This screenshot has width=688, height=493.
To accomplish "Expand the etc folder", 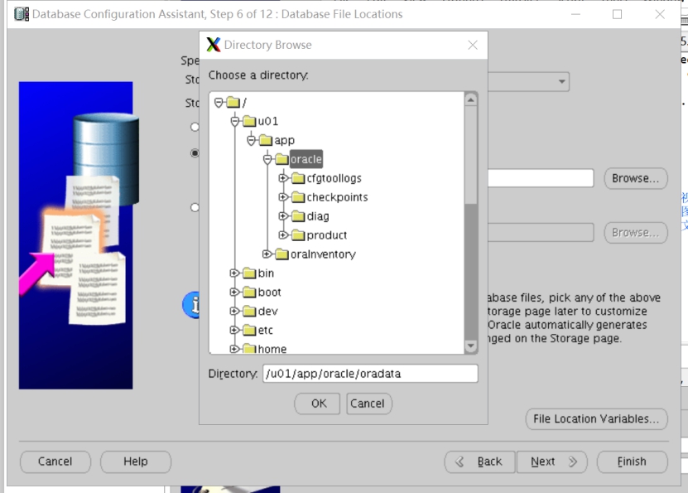I will [x=235, y=330].
